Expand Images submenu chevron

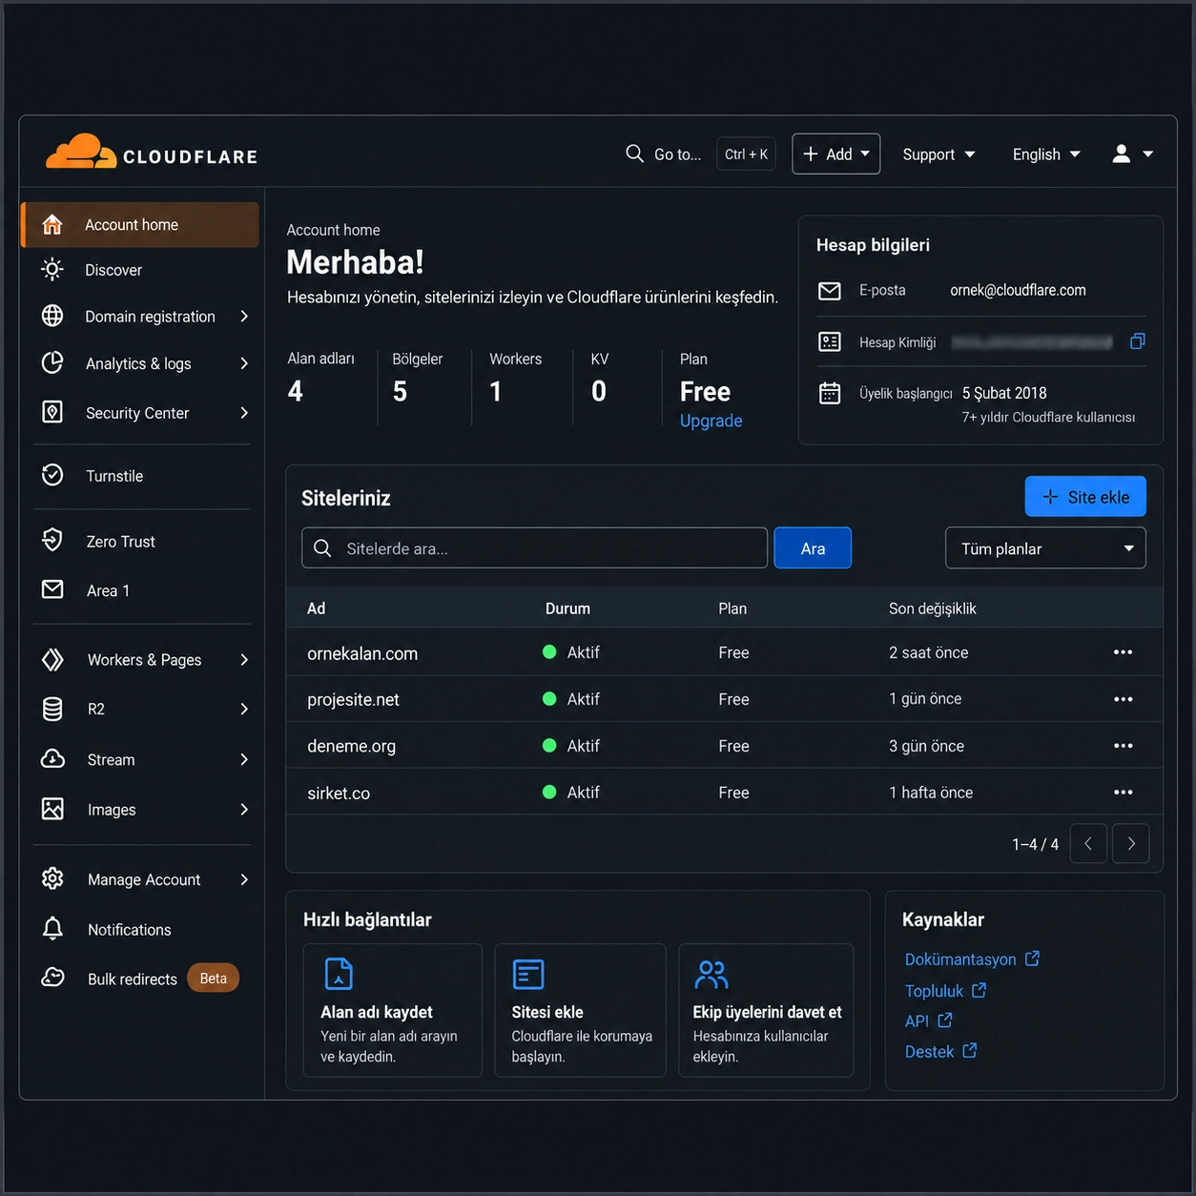244,810
